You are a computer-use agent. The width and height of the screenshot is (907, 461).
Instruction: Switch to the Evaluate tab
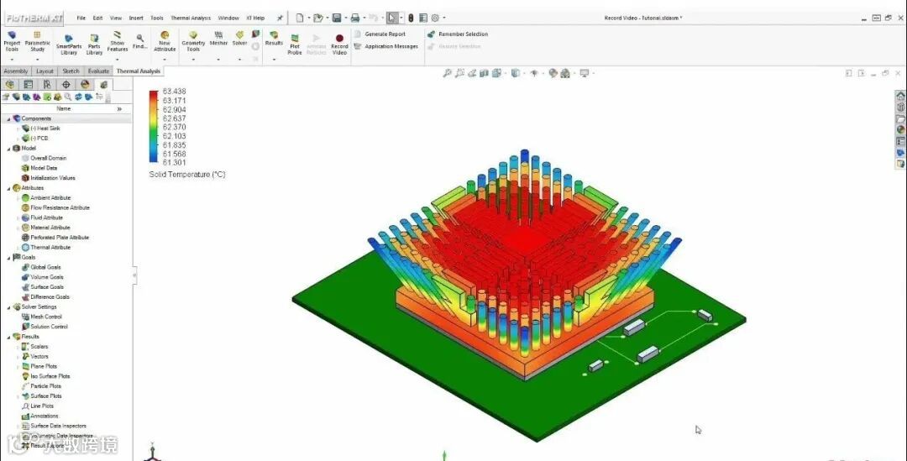click(x=98, y=71)
